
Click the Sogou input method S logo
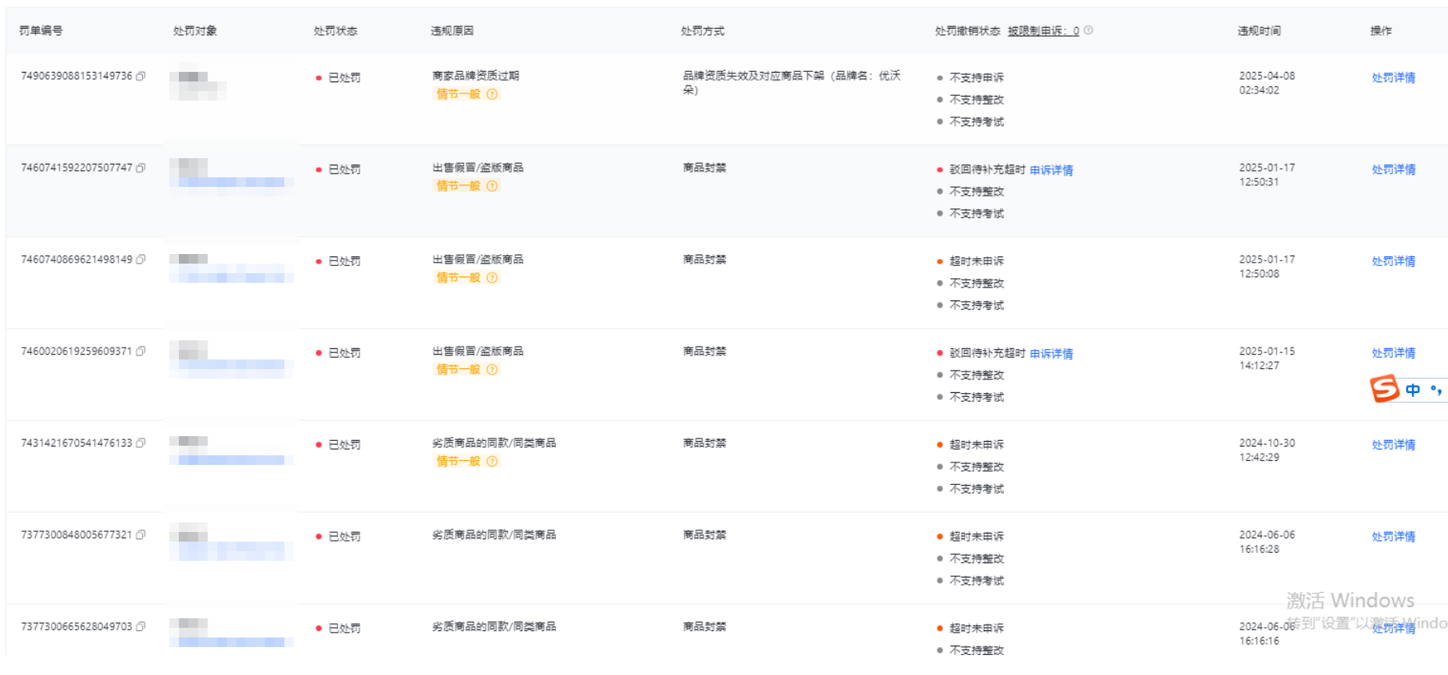tap(1385, 389)
